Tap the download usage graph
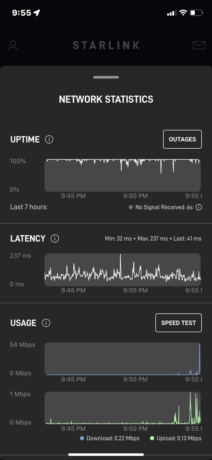Image resolution: width=212 pixels, height=460 pixels. click(x=123, y=359)
